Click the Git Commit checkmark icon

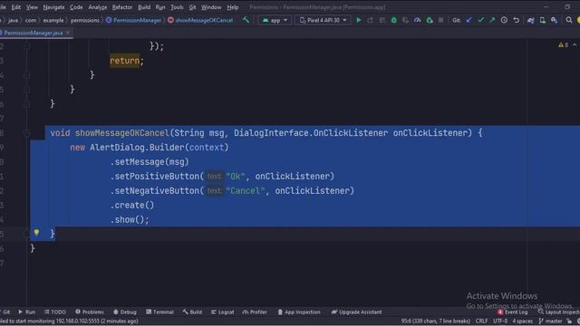[480, 20]
